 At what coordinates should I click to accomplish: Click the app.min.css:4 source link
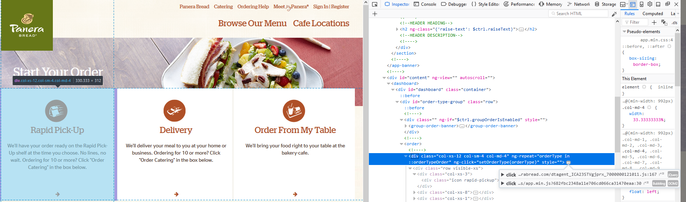coord(656,40)
